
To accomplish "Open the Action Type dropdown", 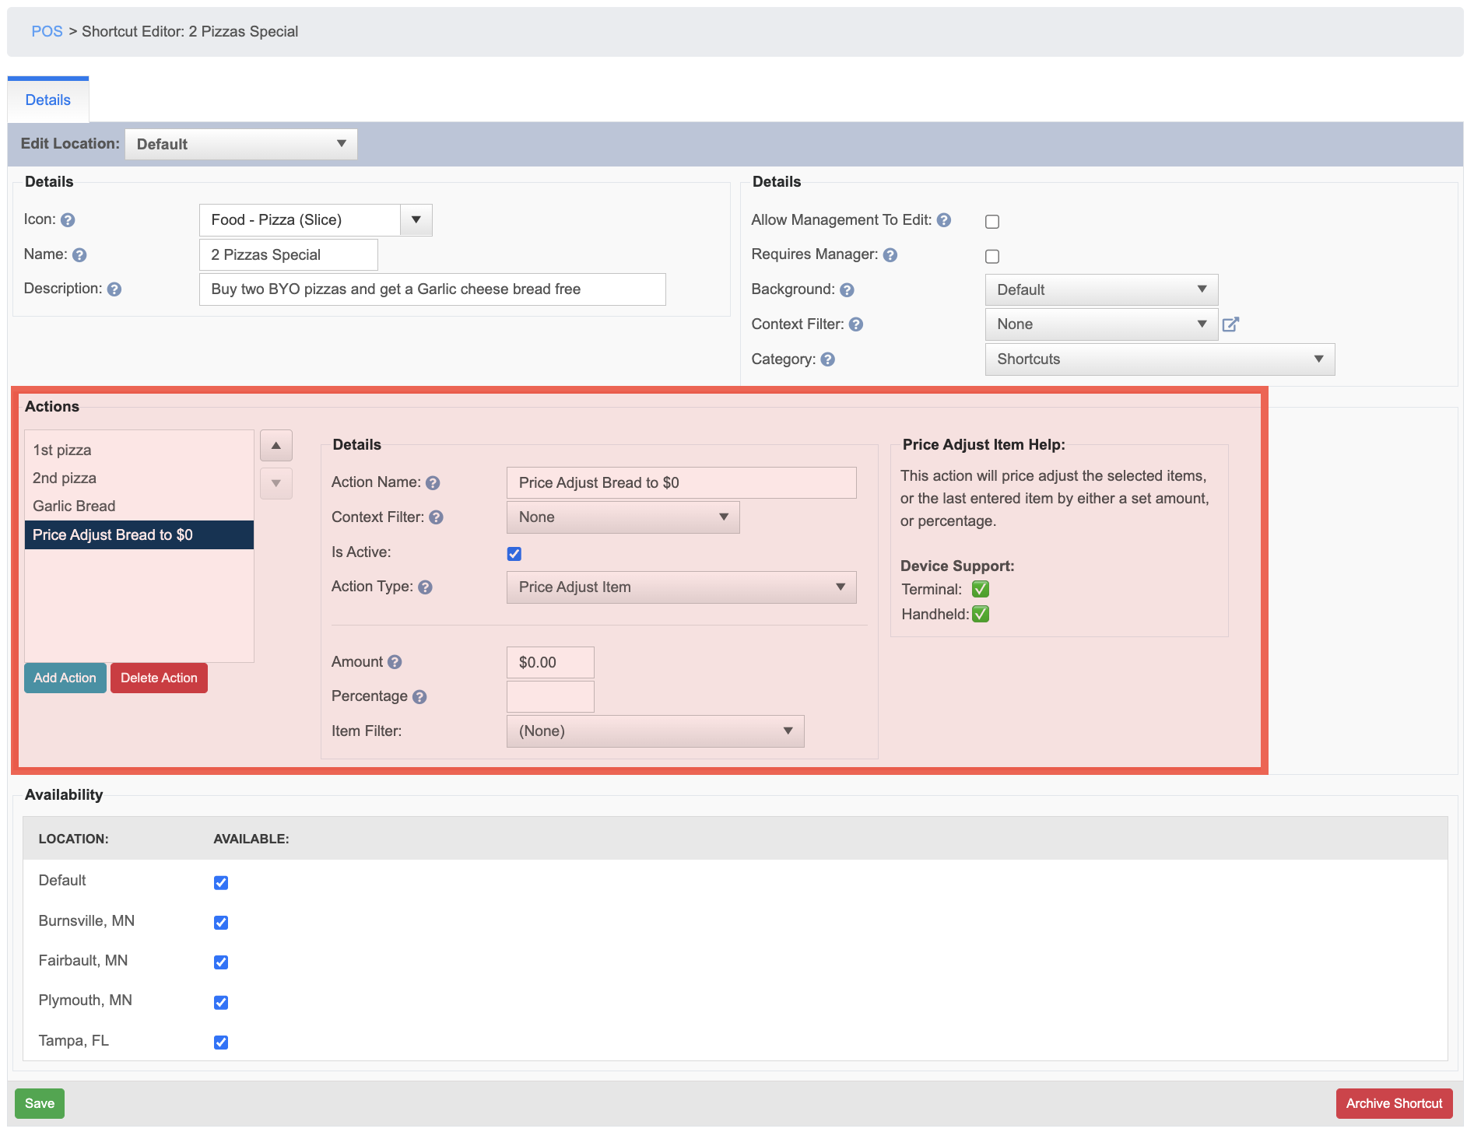I will (x=681, y=587).
